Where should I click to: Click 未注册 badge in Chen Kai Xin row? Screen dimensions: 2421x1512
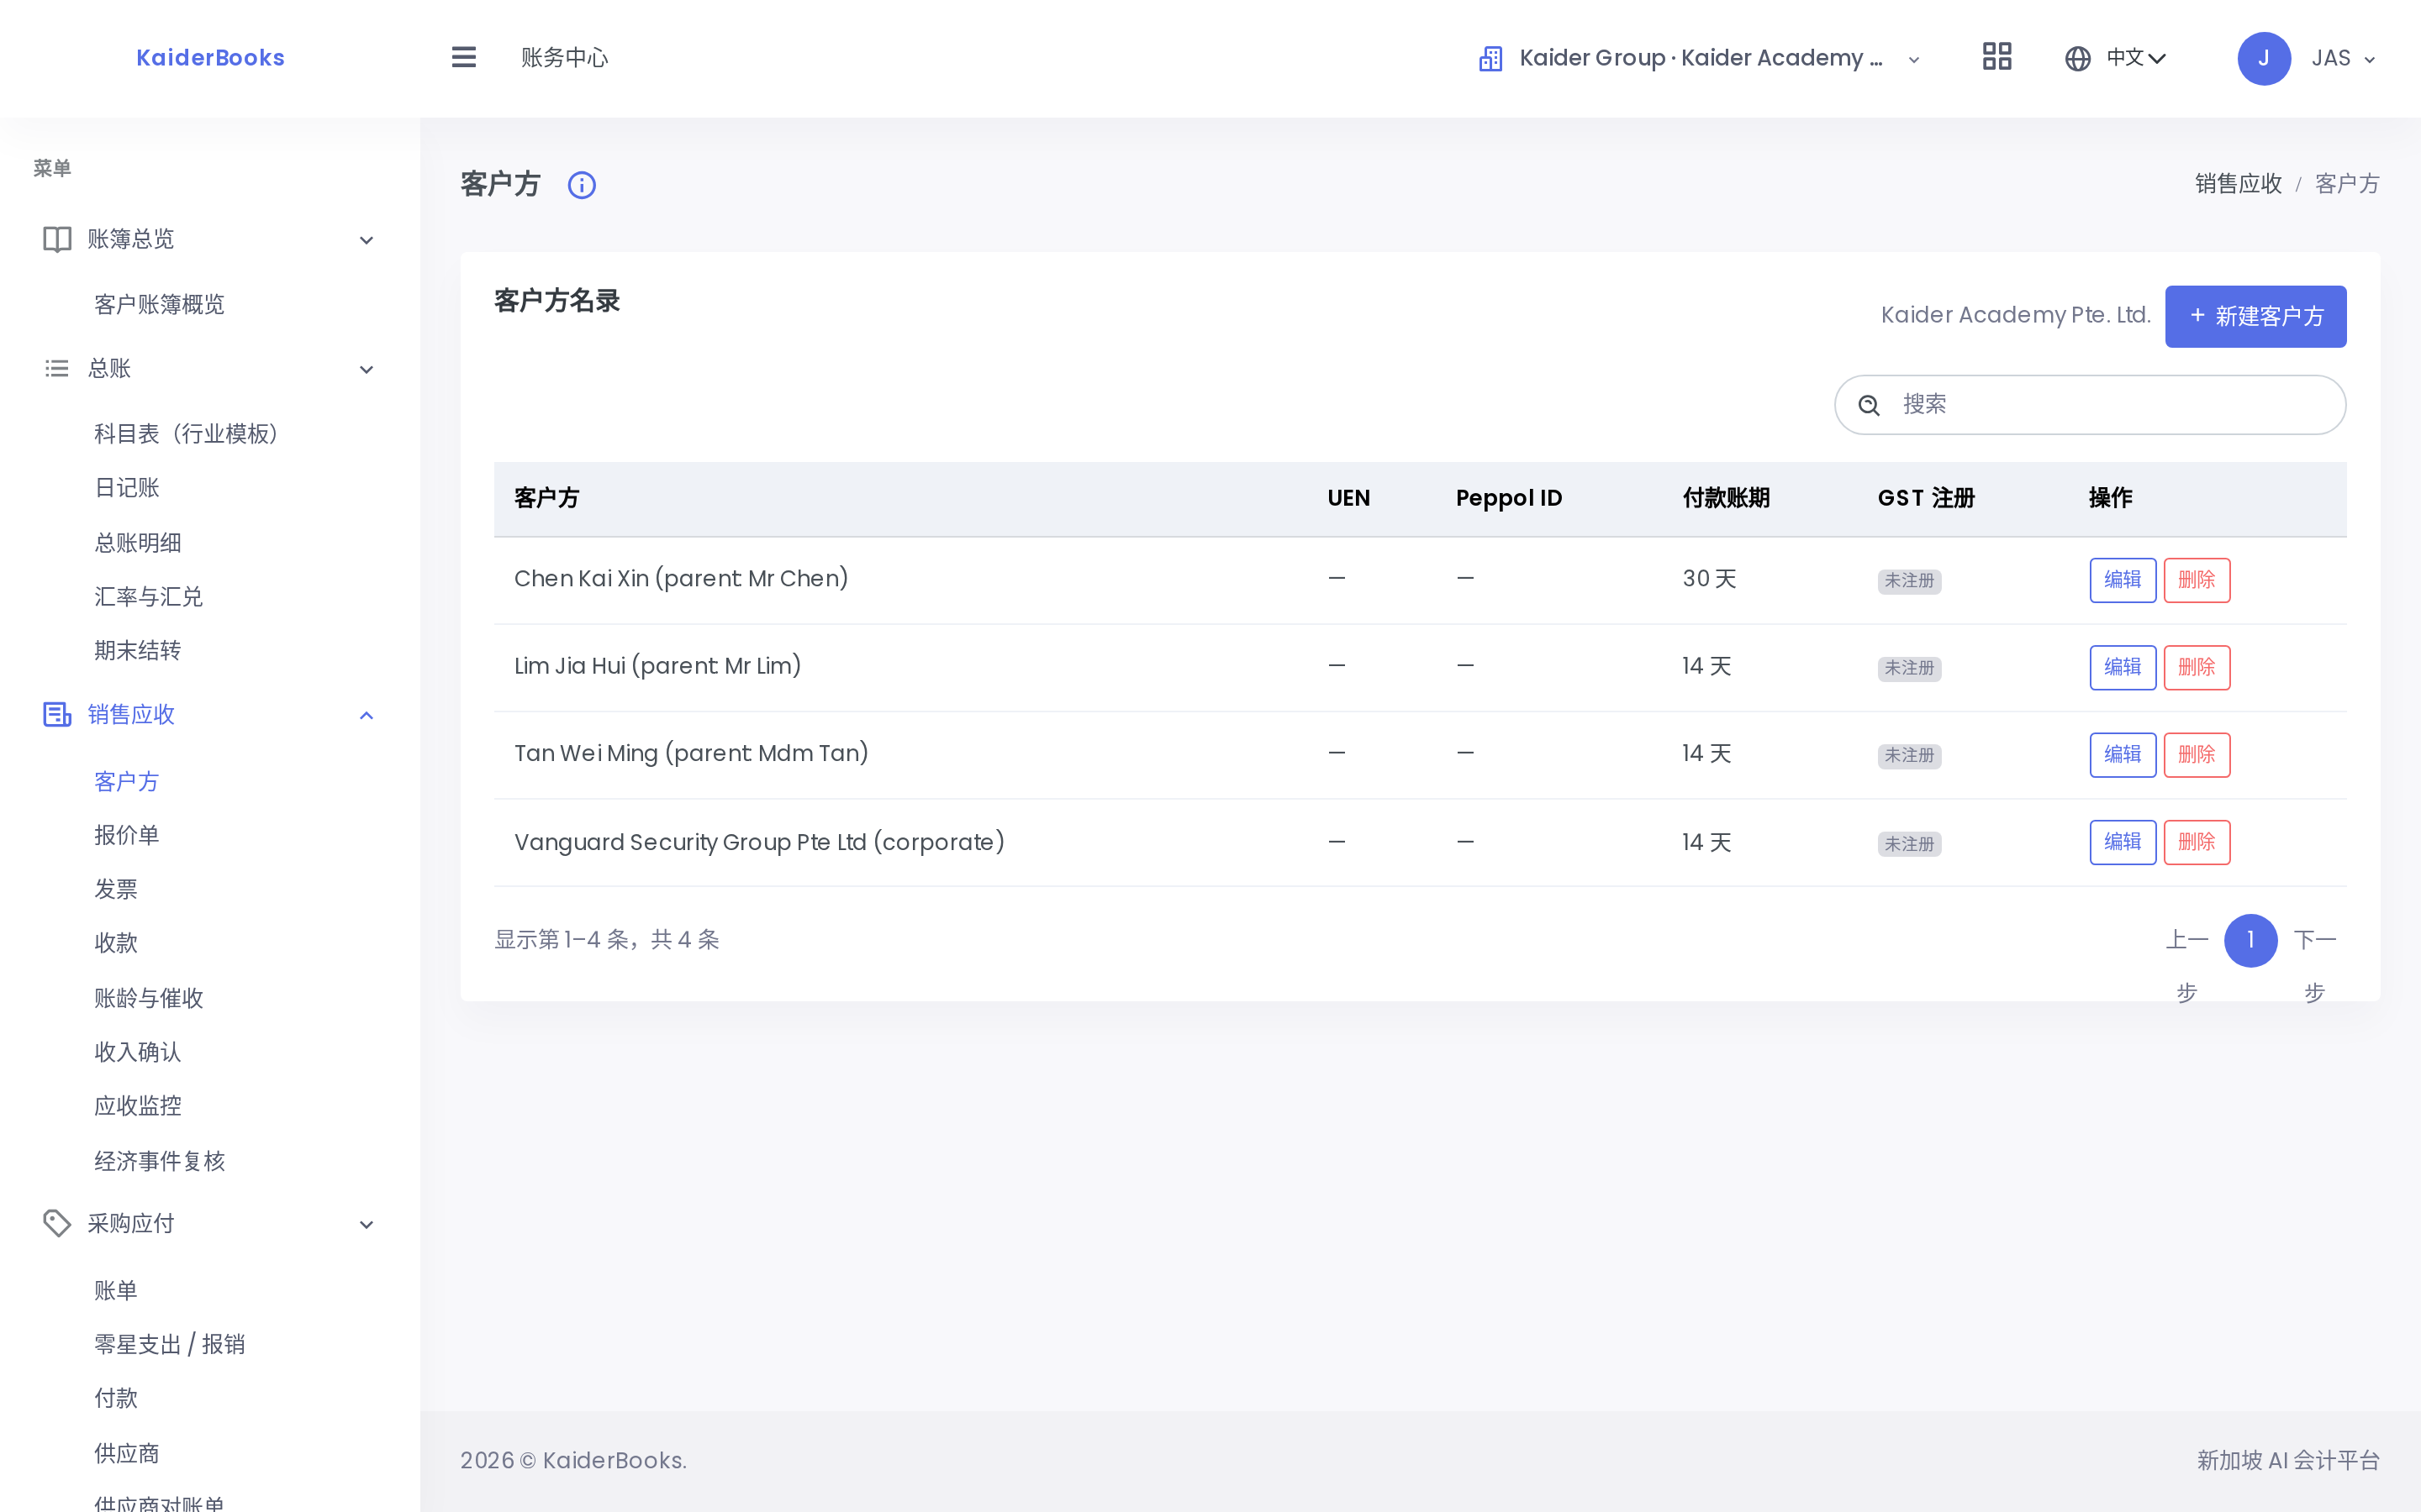[x=1909, y=581]
